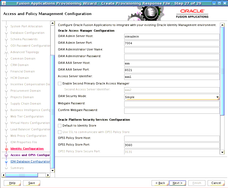The width and height of the screenshot is (228, 188).
Task: Click the Java icon in title bar
Action: coord(4,3)
